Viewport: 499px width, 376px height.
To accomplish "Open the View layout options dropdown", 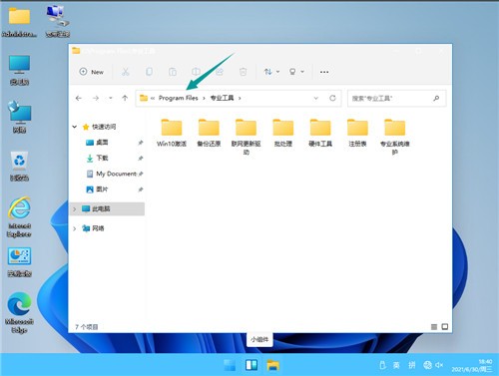I will click(296, 72).
